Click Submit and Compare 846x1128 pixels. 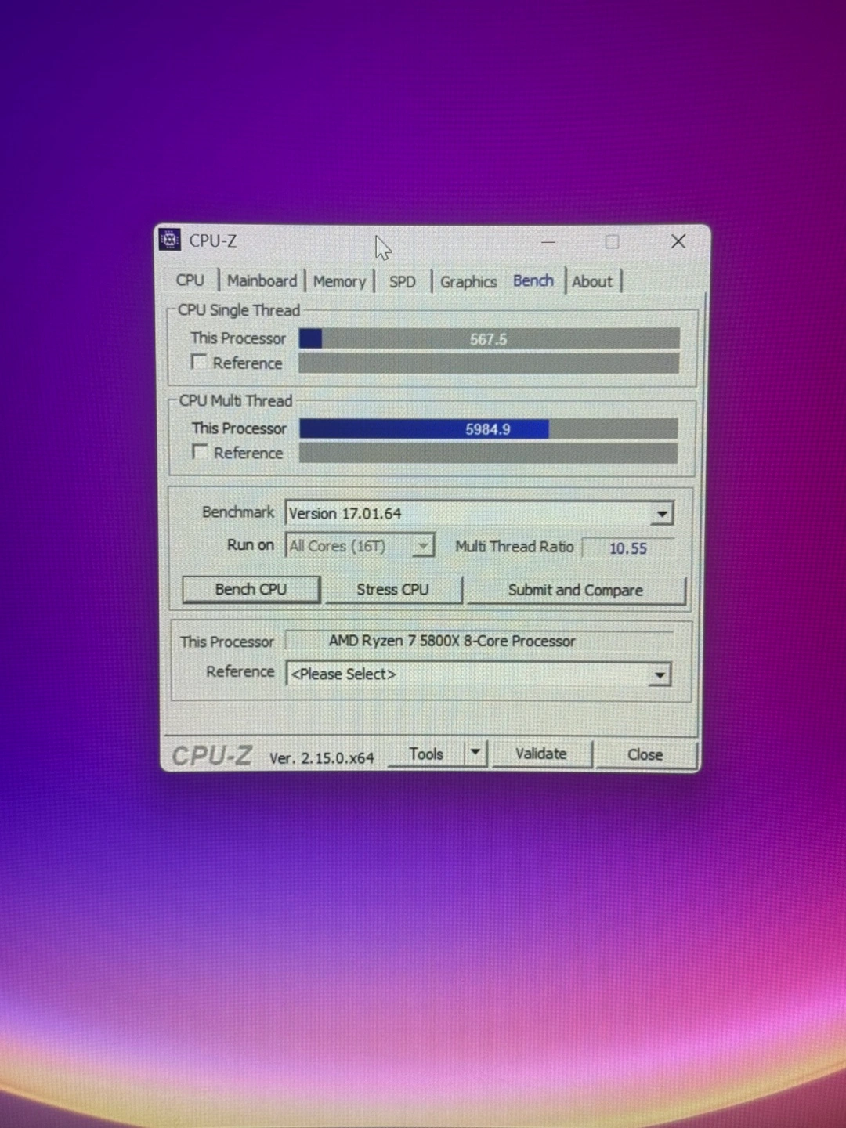(x=575, y=590)
